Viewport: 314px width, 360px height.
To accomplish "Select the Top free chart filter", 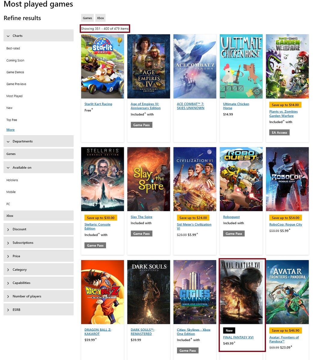I will (12, 120).
